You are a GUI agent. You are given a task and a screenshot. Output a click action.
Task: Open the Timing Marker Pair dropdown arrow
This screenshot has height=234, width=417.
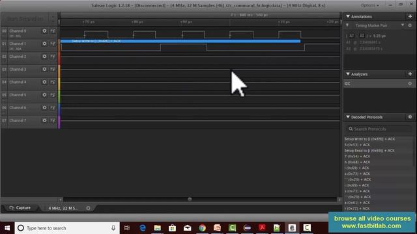(x=403, y=25)
